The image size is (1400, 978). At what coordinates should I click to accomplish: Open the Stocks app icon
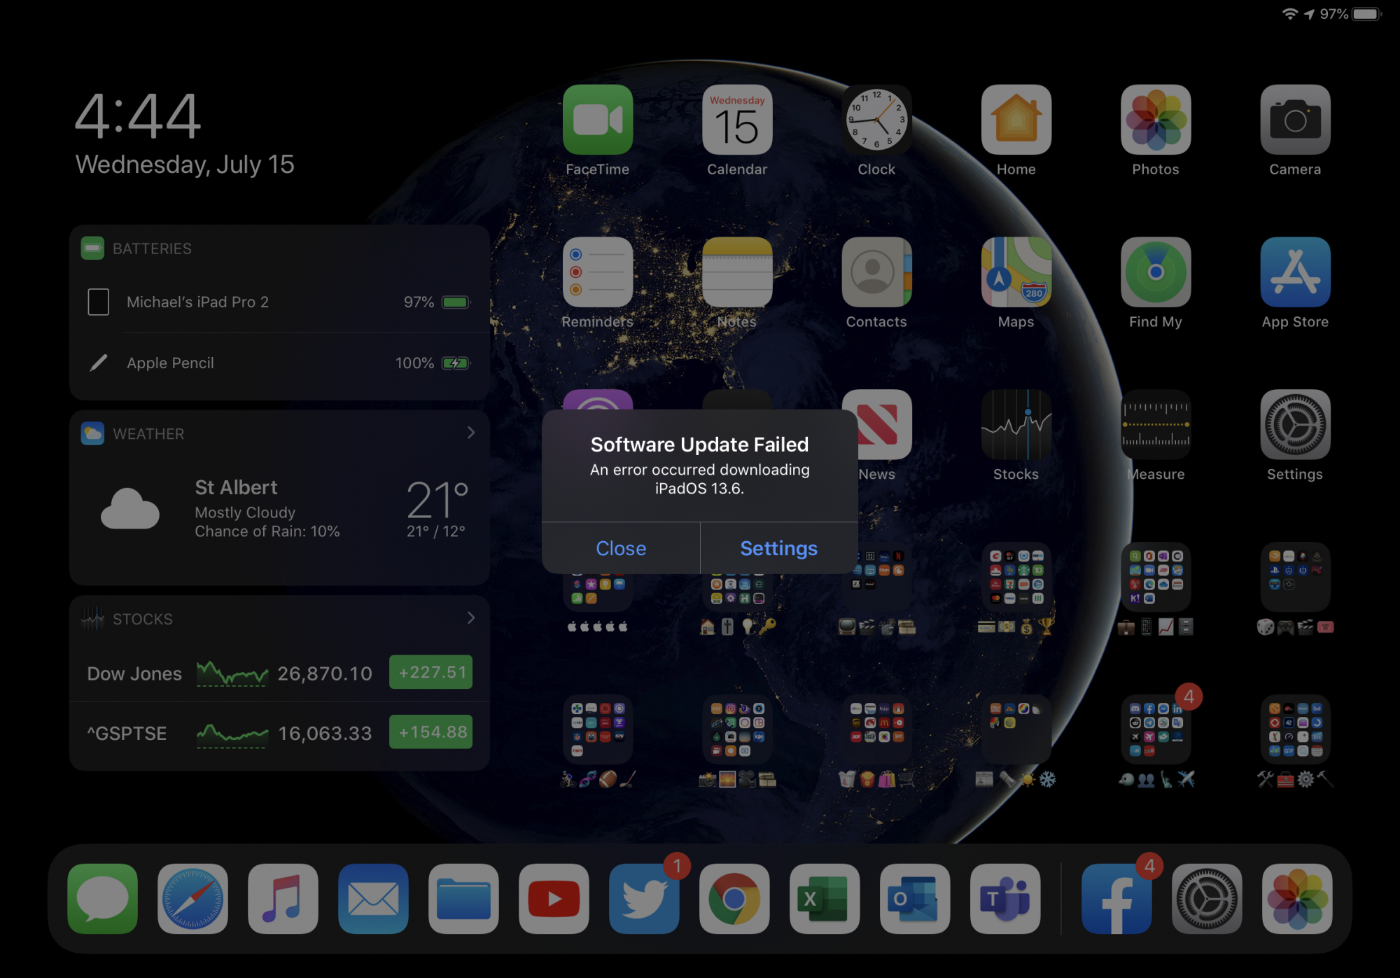pos(1016,426)
